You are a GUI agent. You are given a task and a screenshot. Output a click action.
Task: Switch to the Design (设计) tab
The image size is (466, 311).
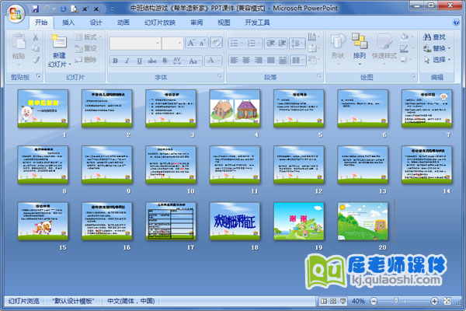[x=96, y=23]
